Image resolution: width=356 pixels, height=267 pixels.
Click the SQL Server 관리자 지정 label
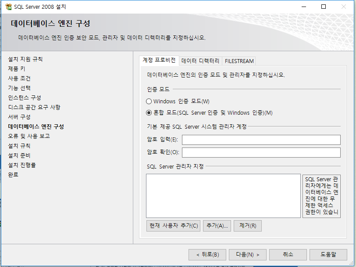pyautogui.click(x=175, y=167)
